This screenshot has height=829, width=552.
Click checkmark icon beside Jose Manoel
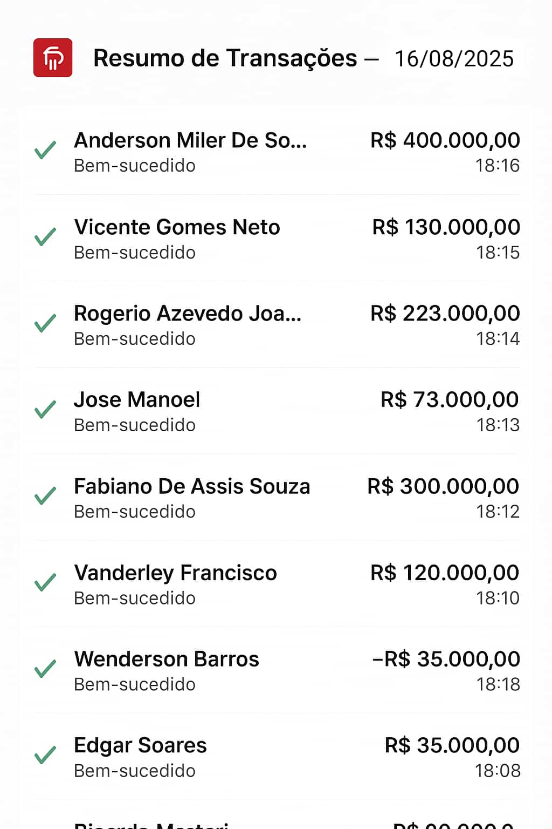click(x=45, y=409)
